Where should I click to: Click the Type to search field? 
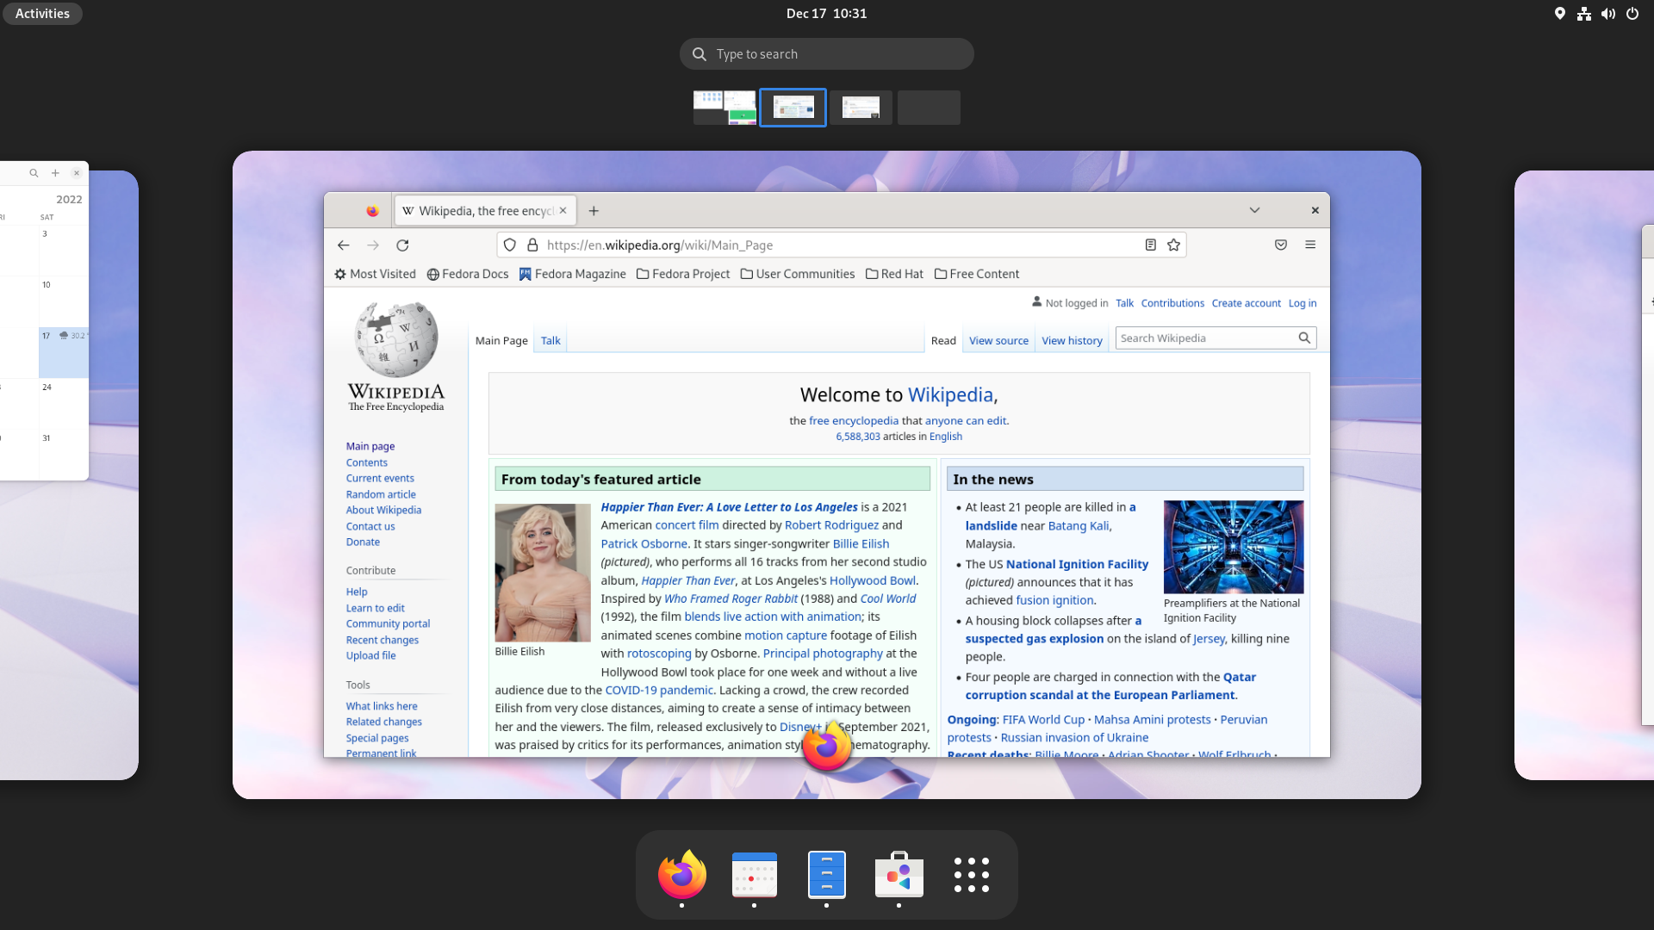[827, 54]
